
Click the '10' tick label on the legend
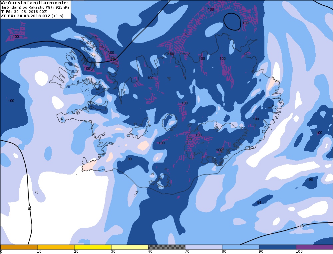[x=39, y=252]
